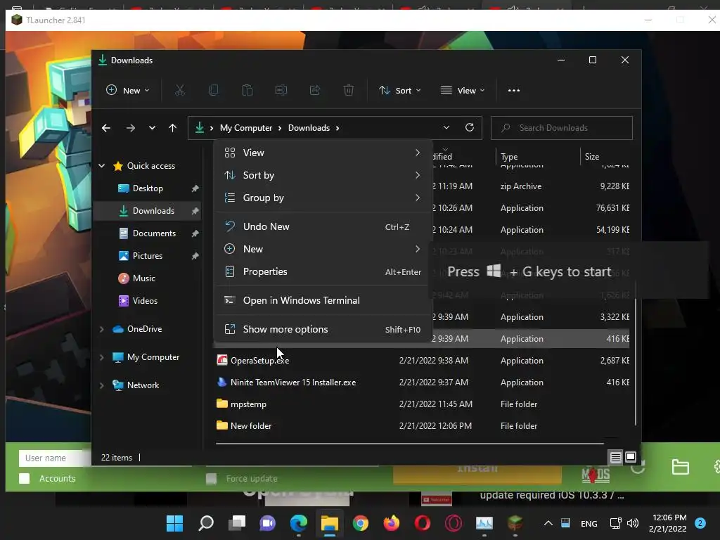Show hidden tray icons chevron
720x540 pixels.
548,523
